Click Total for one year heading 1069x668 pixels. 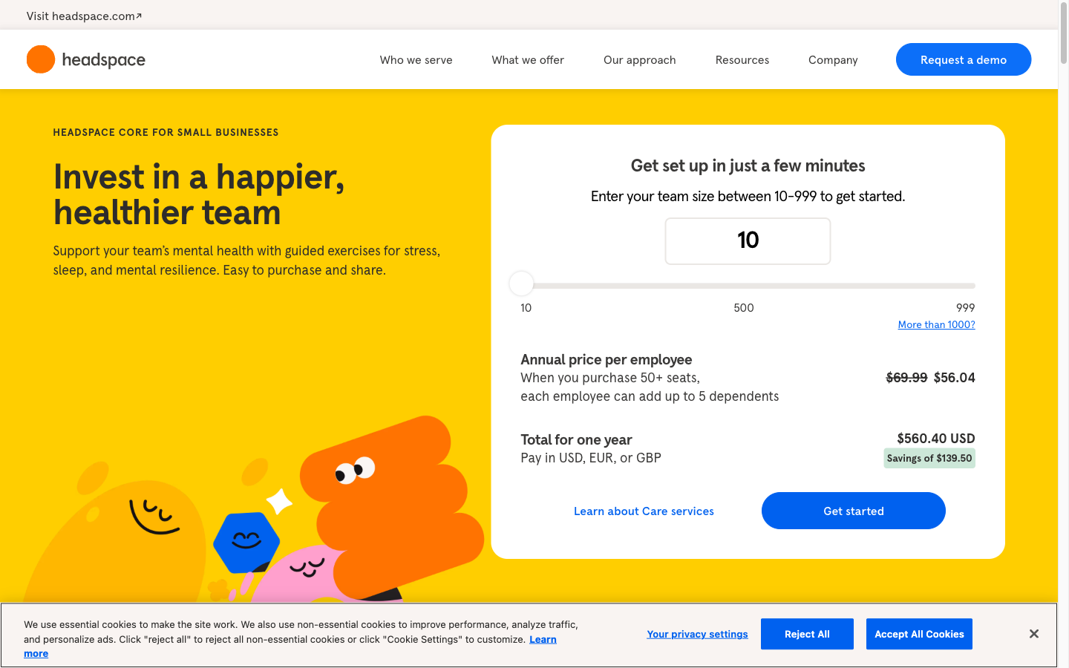tap(576, 440)
